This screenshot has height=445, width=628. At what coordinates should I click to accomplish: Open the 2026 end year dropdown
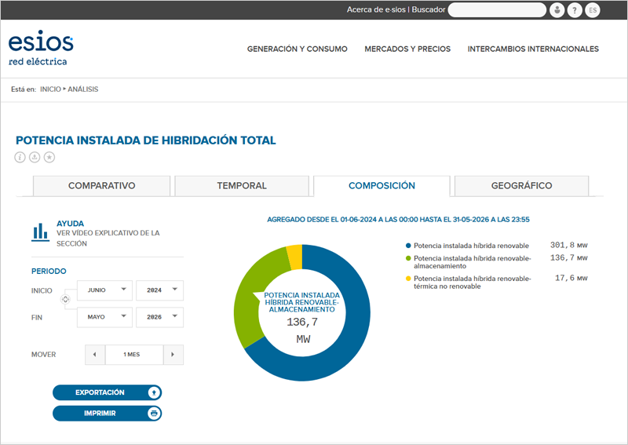[x=160, y=317]
